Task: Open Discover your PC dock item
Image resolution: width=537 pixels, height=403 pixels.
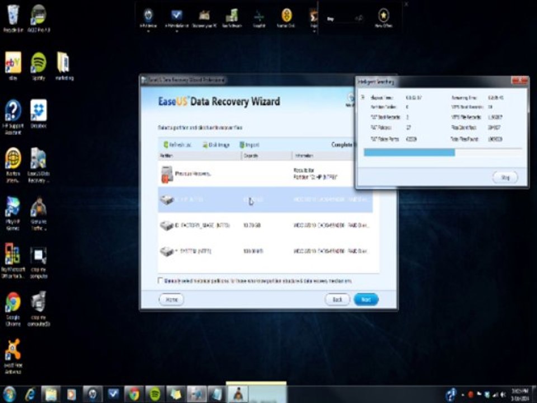Action: (205, 18)
